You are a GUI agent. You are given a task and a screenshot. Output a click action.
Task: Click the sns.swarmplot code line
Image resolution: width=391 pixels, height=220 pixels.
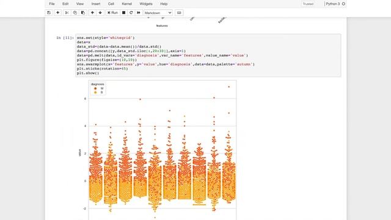point(166,64)
